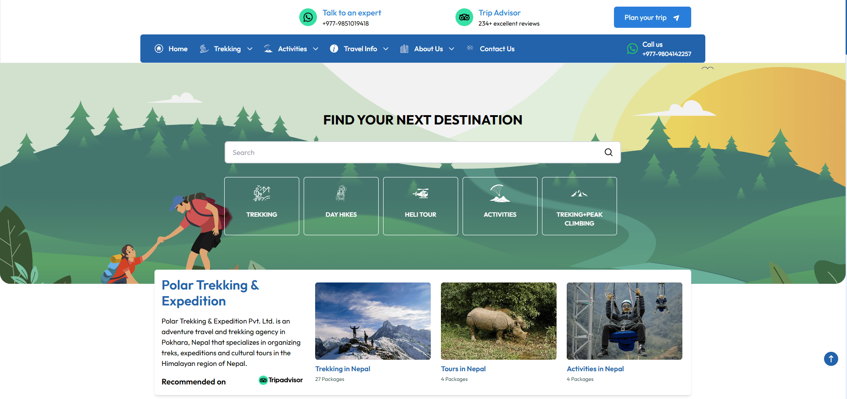Open the Contact Us menu item
847x399 pixels.
click(497, 49)
